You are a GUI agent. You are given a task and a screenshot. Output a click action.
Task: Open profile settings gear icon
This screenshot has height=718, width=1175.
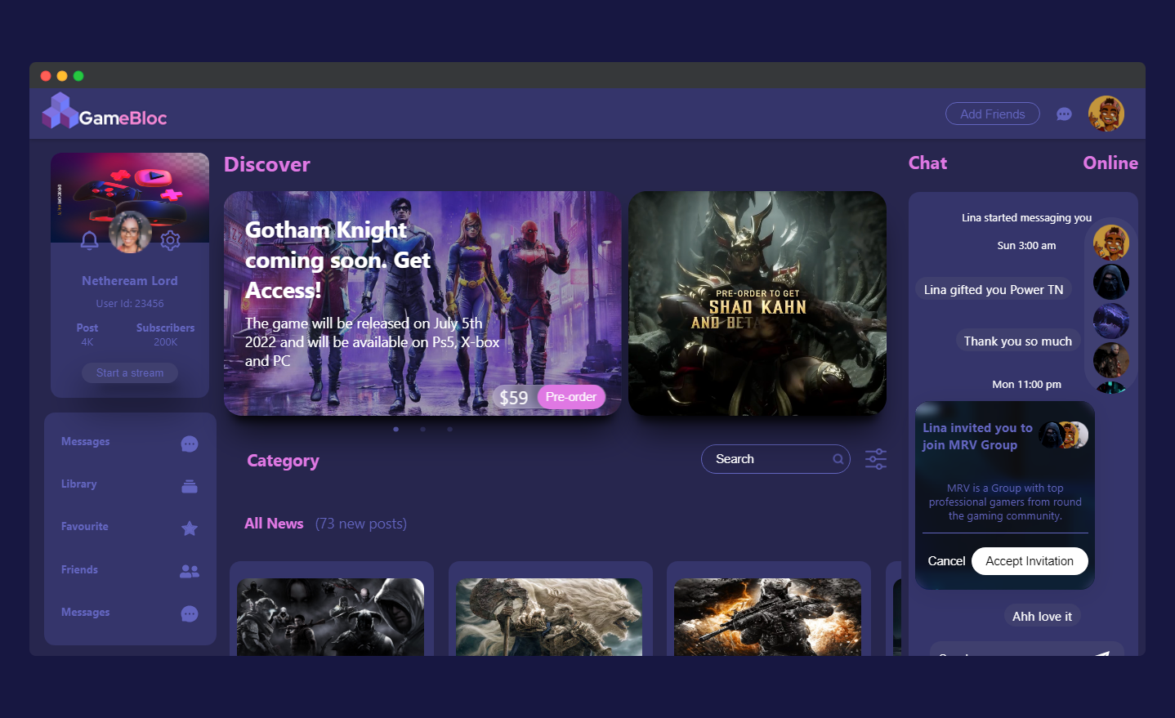[170, 240]
